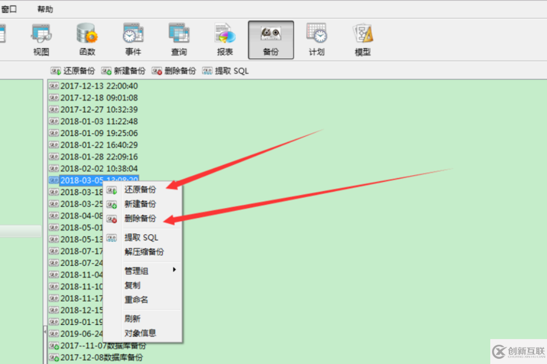The height and width of the screenshot is (364, 547).
Task: Open the 查询 (Query) toolbar icon
Action: tap(179, 40)
